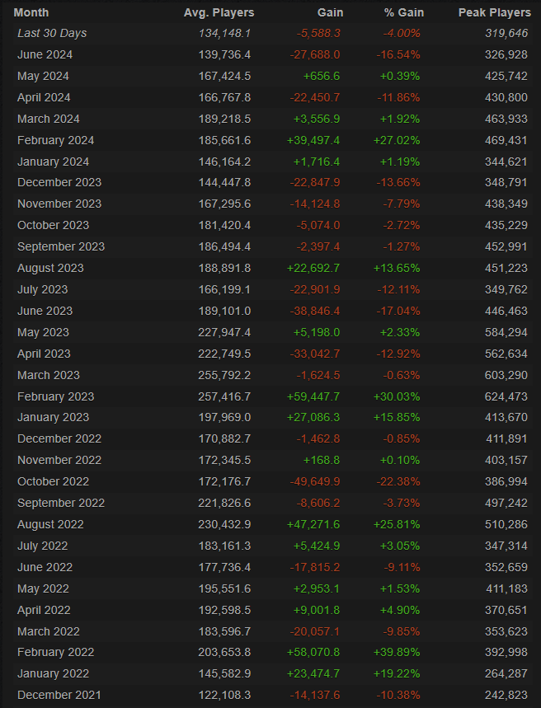The height and width of the screenshot is (708, 541).
Task: Click the Gain column header
Action: [x=330, y=12]
